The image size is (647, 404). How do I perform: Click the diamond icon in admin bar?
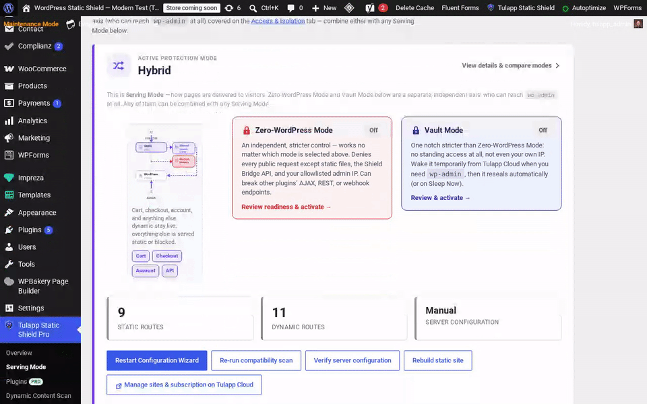tap(349, 8)
